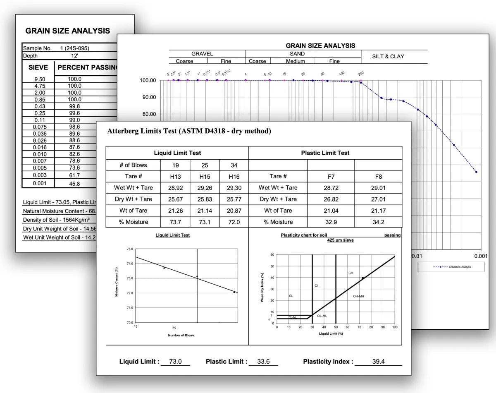Select tare weight value 21.17
Screen dimensions: 496x393
coord(378,211)
